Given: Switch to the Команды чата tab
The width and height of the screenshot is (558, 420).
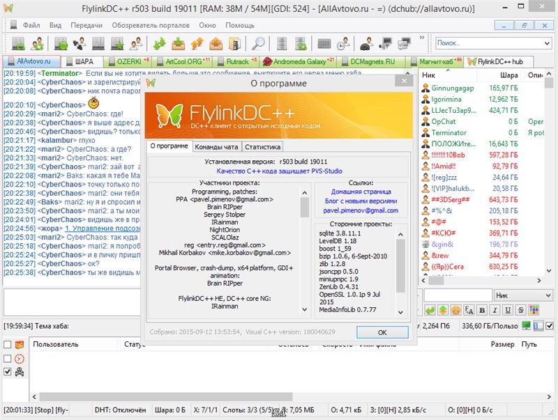Looking at the screenshot, I should tap(216, 147).
